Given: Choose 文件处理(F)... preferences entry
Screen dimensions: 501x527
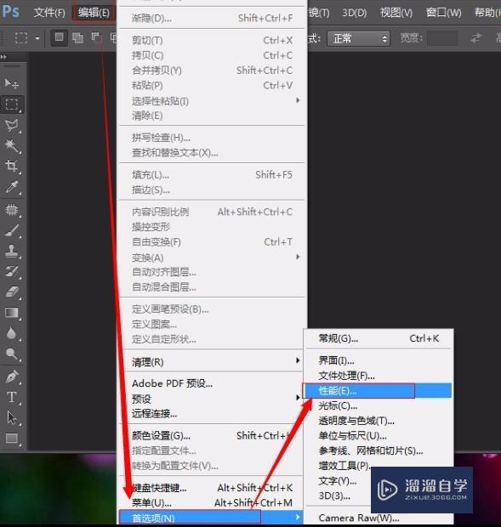Looking at the screenshot, I should [x=379, y=376].
